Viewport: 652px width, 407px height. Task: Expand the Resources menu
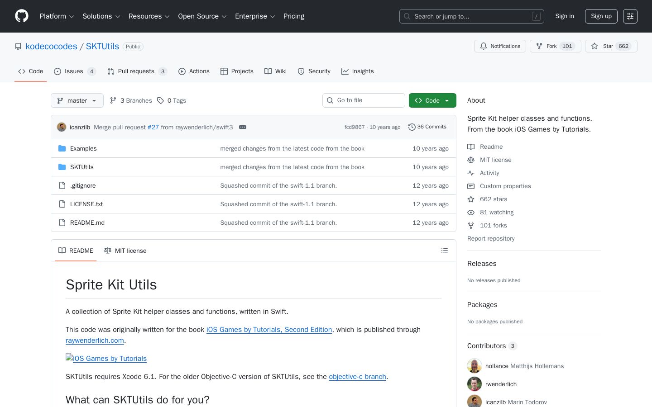click(x=149, y=16)
